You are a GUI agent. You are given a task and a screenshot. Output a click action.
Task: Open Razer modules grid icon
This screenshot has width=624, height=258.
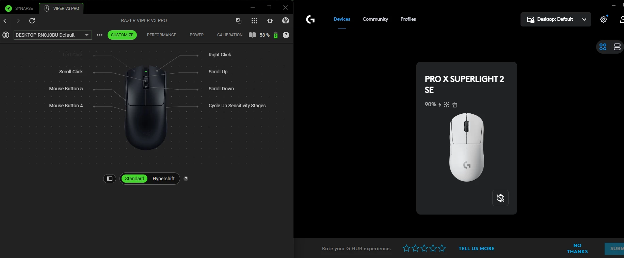[x=254, y=21]
